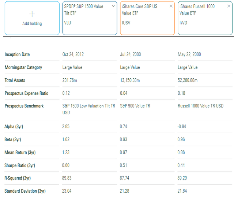Select standard deviation value 21.64
234x197 pixels.
tap(182, 191)
